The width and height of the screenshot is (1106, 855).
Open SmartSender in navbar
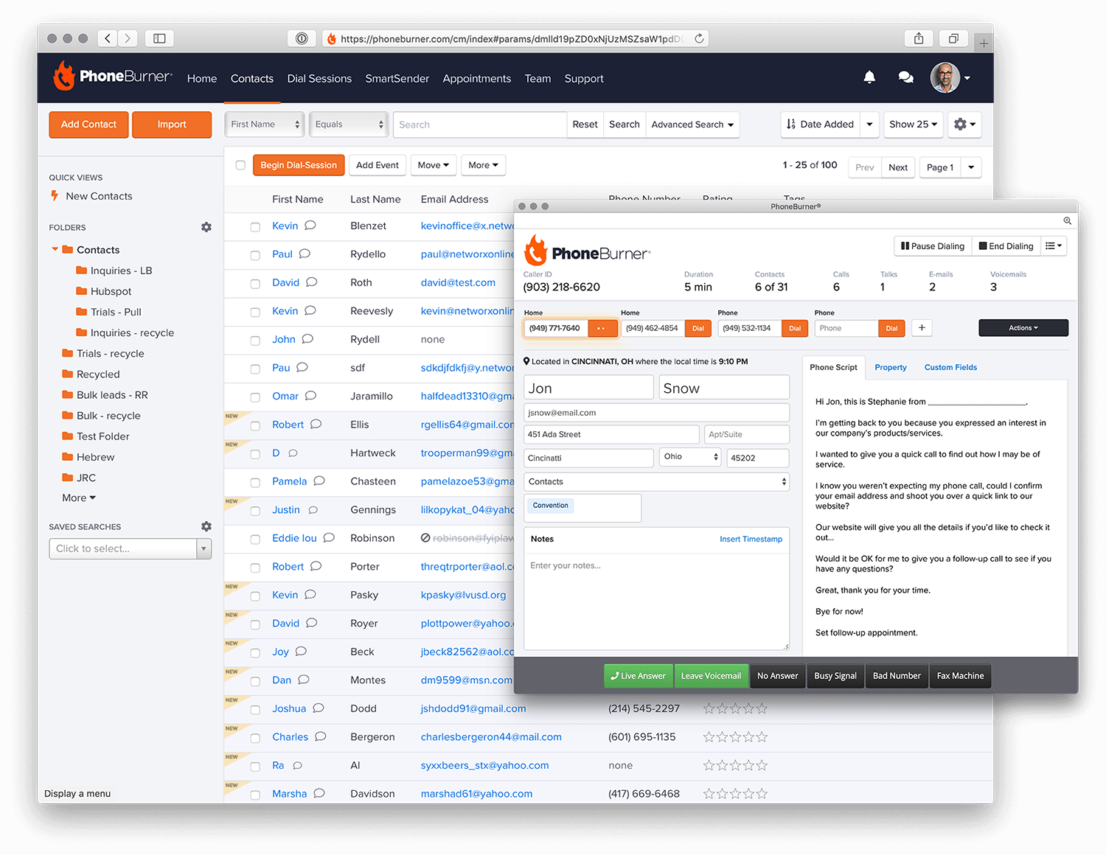point(397,78)
